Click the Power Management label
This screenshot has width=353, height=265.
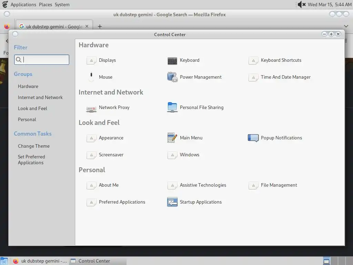point(201,77)
